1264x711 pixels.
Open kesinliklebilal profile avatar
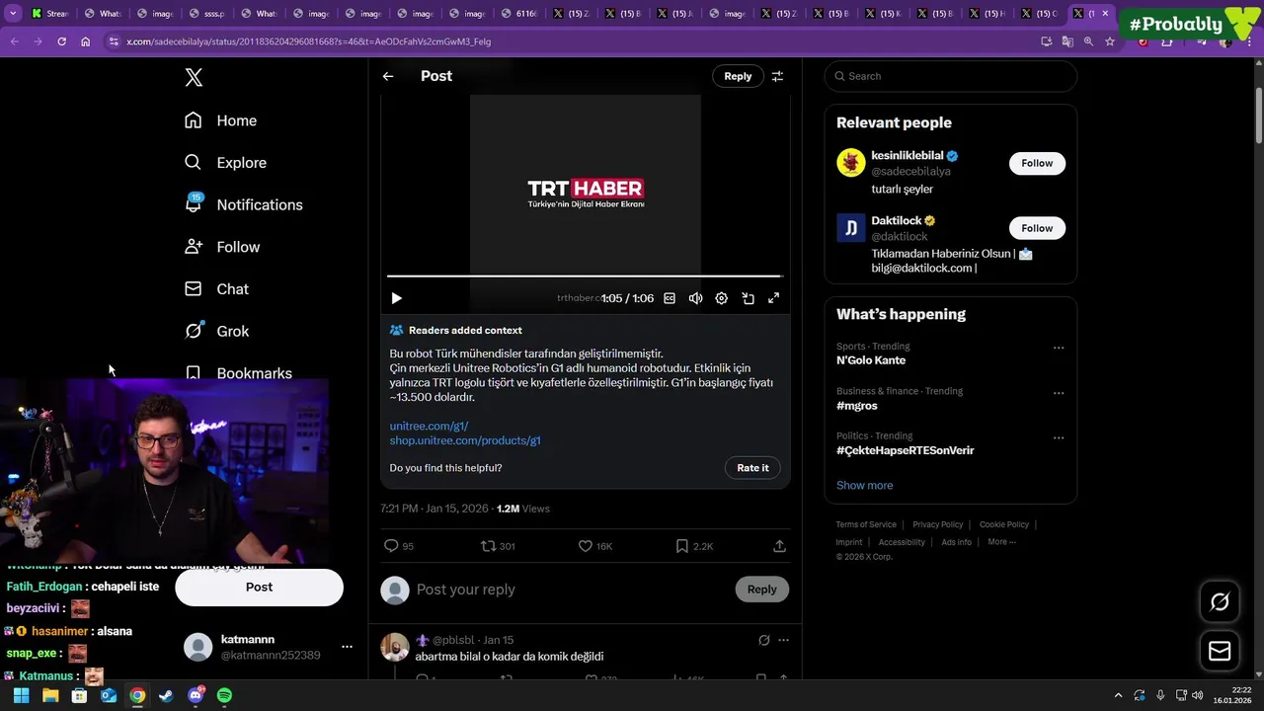point(851,163)
